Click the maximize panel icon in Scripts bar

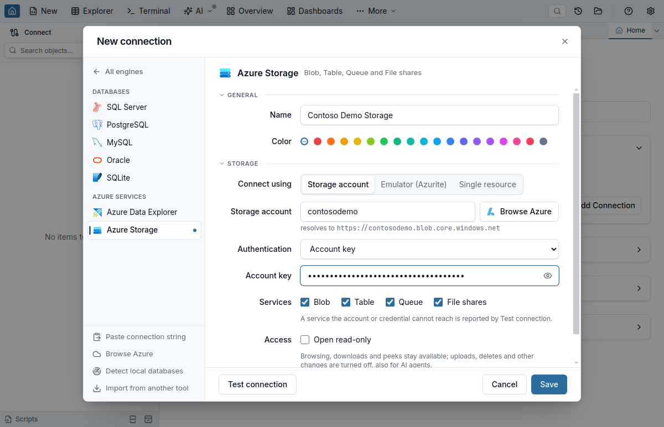tap(148, 419)
